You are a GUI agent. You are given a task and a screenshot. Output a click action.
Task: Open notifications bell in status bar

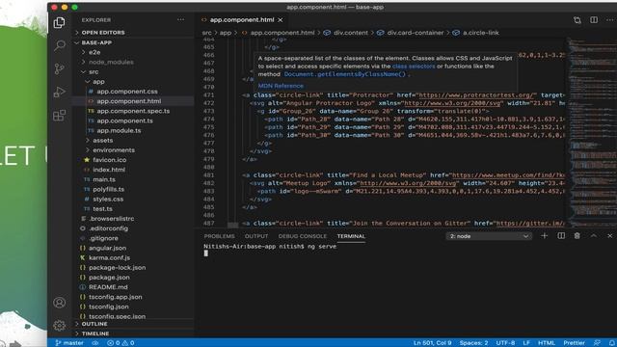[x=612, y=343]
